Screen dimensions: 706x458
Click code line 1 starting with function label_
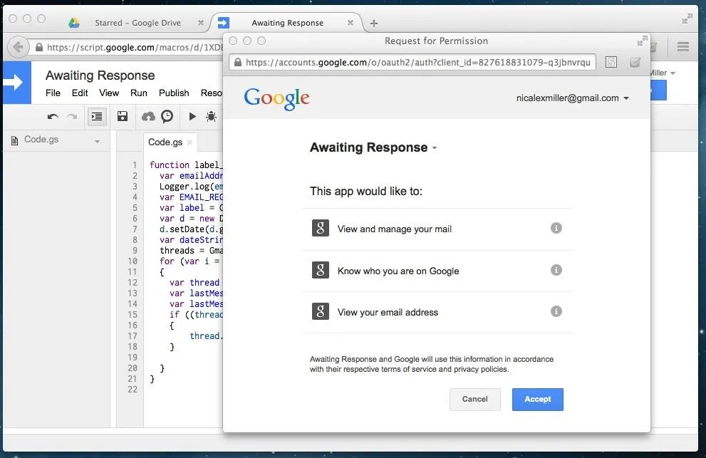186,165
